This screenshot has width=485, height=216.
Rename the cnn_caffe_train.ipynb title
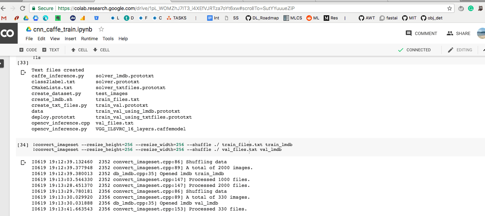tap(63, 29)
